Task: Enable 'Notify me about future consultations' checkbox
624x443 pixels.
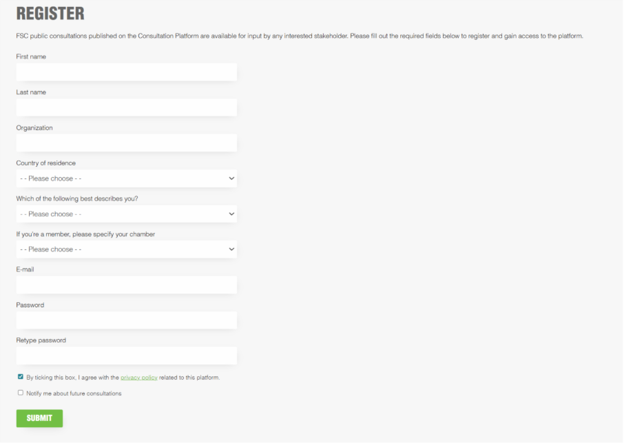Action: point(21,393)
